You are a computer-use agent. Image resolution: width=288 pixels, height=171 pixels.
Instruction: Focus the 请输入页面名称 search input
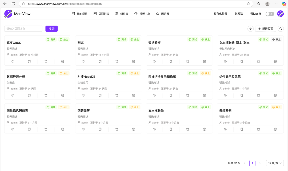(x=23, y=29)
